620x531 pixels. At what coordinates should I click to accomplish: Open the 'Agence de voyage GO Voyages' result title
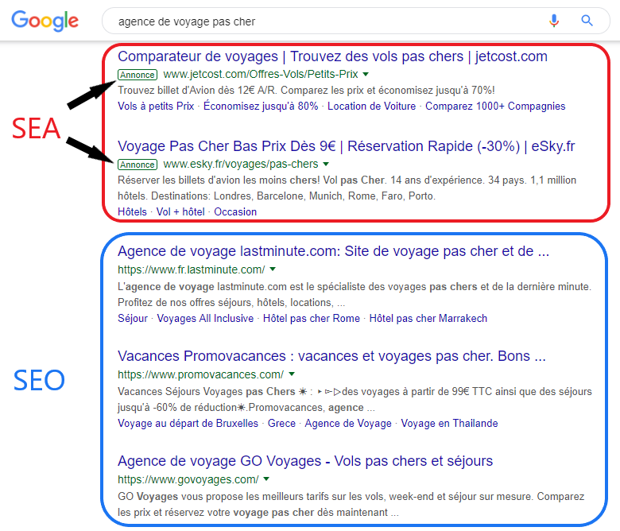click(x=305, y=461)
